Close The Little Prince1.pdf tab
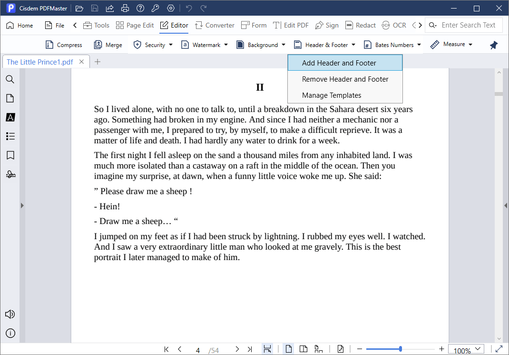This screenshot has height=355, width=509. pyautogui.click(x=81, y=62)
